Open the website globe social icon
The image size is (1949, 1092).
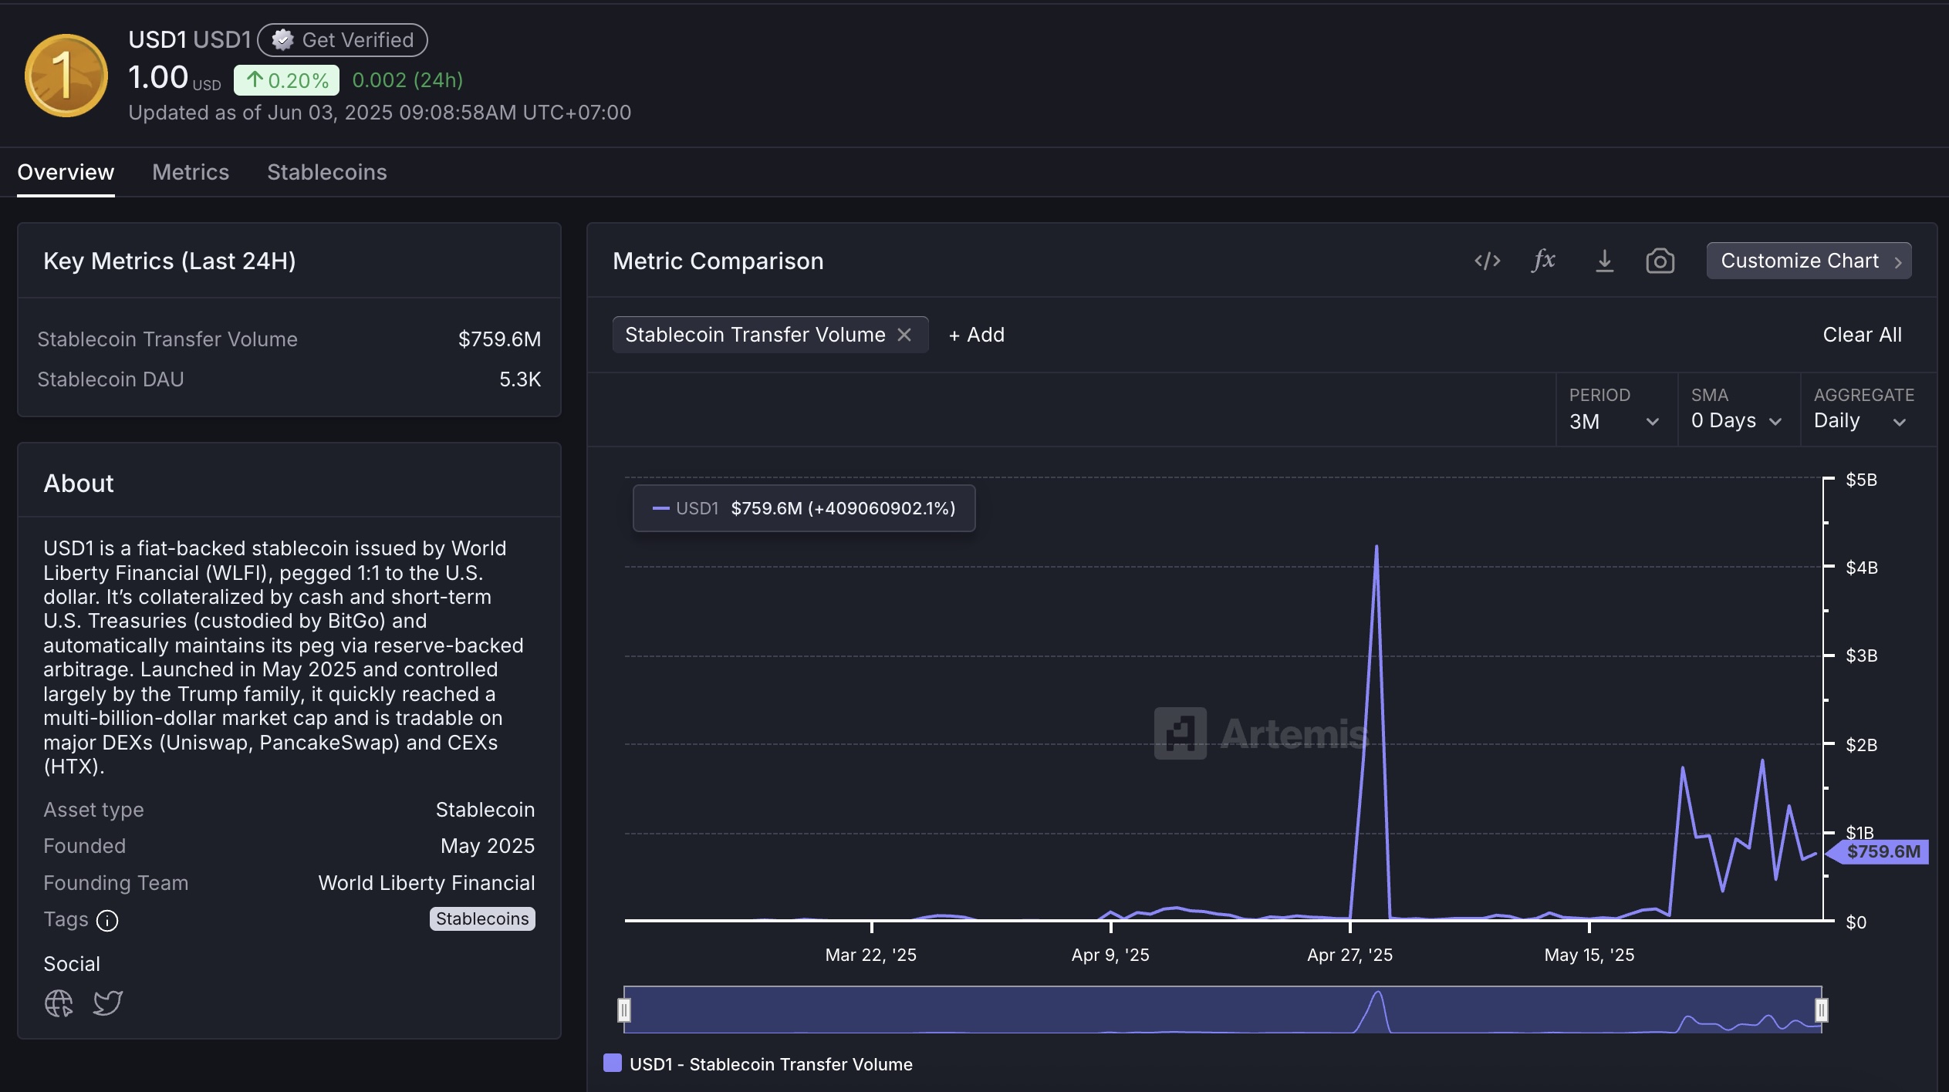tap(59, 1003)
